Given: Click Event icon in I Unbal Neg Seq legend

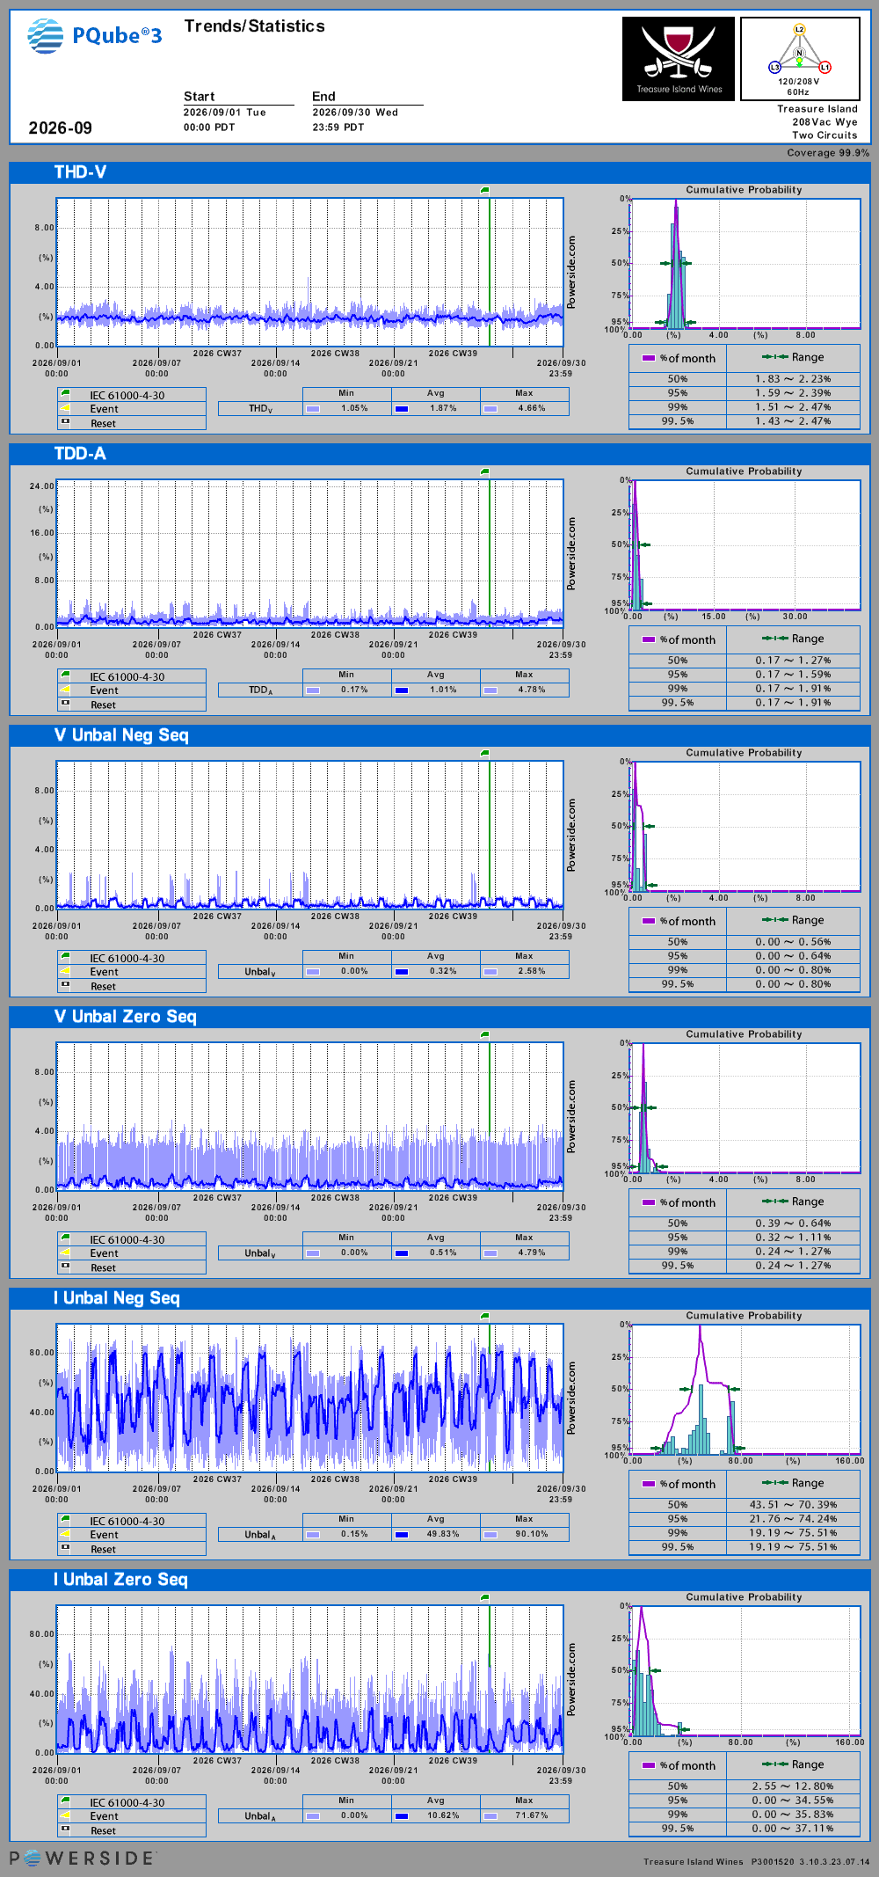Looking at the screenshot, I should pyautogui.click(x=65, y=1534).
